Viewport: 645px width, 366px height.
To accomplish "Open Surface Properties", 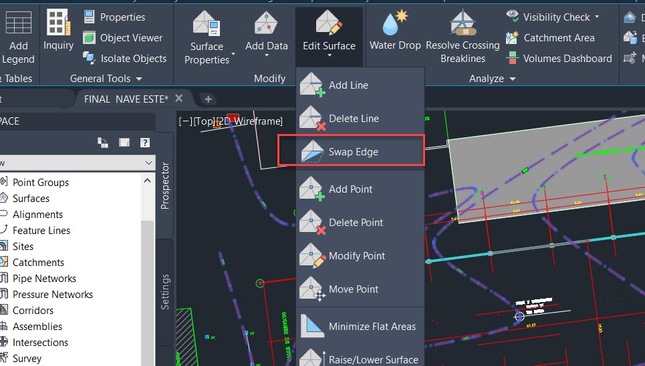I will click(x=207, y=37).
